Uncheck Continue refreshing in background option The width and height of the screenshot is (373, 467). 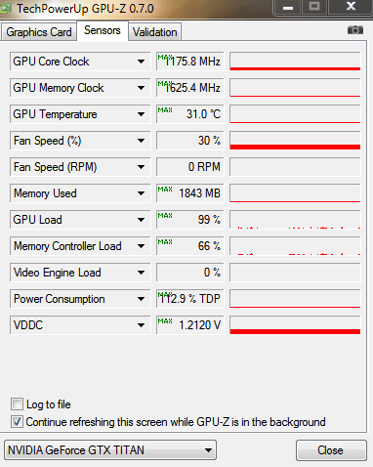(17, 422)
